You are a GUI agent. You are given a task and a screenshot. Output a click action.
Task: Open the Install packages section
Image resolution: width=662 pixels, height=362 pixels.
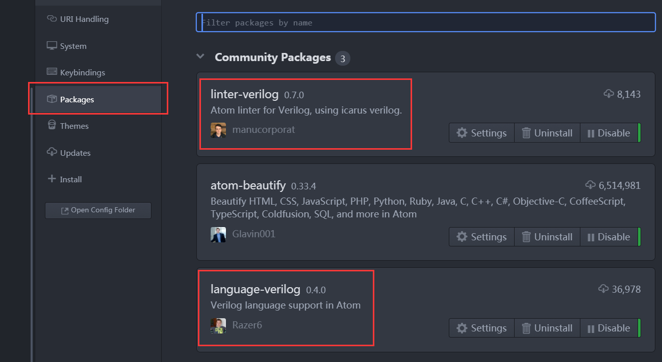[x=71, y=179]
